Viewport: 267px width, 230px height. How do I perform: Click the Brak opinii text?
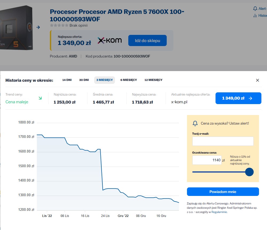[78, 25]
